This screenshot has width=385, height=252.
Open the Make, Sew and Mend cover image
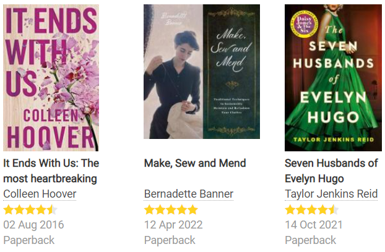(x=202, y=72)
